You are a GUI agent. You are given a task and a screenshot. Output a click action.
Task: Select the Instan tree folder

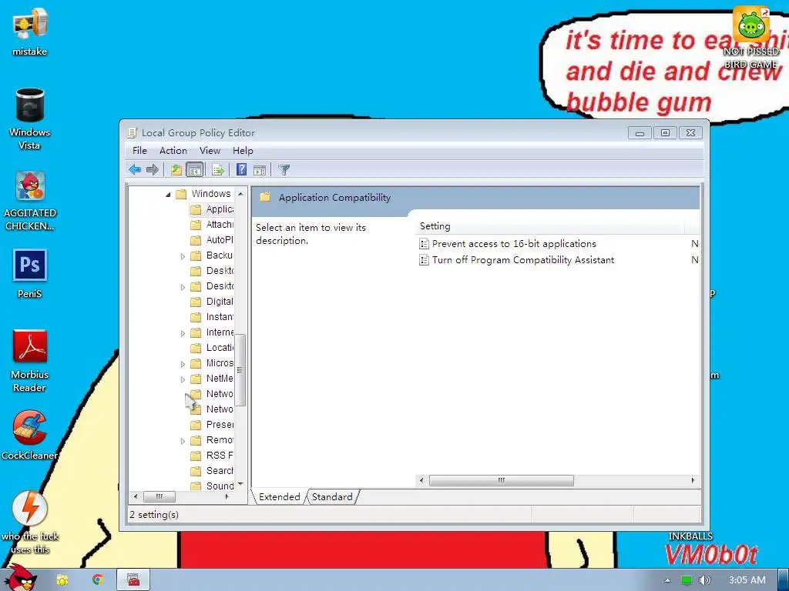pyautogui.click(x=212, y=317)
